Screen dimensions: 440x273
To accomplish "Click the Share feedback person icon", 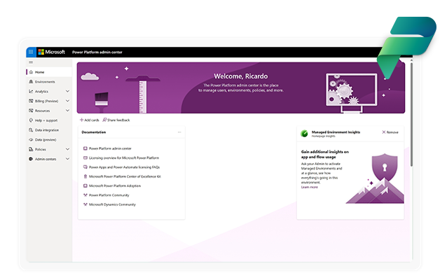I will 104,120.
